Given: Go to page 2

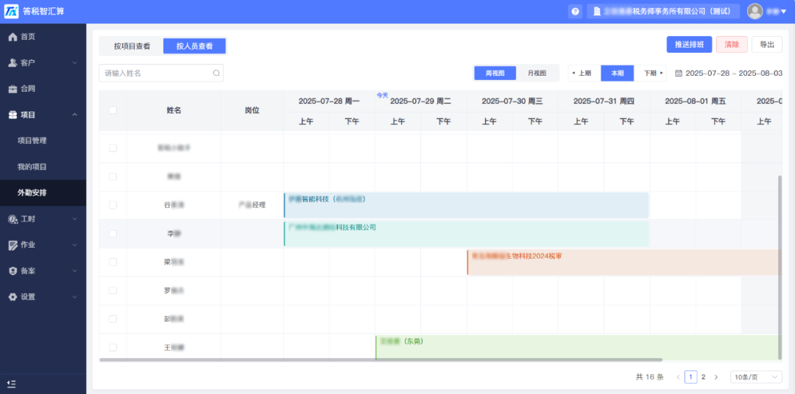Looking at the screenshot, I should [703, 377].
